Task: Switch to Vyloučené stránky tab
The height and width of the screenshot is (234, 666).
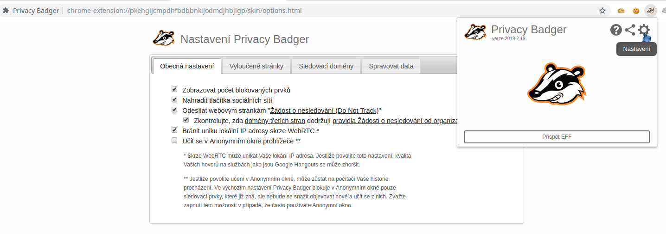Action: (x=256, y=66)
